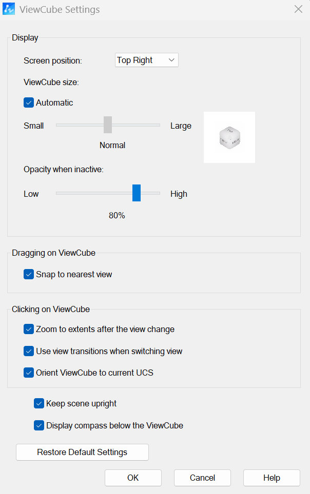
Task: Uncheck the Automatic size checkbox
Action: [29, 102]
